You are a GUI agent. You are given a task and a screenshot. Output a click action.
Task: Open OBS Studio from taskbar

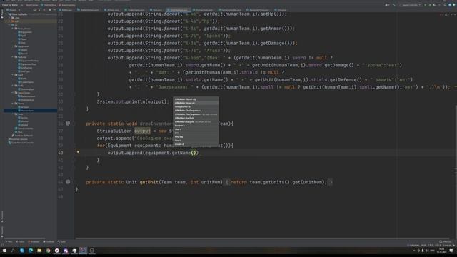pyautogui.click(x=92, y=251)
